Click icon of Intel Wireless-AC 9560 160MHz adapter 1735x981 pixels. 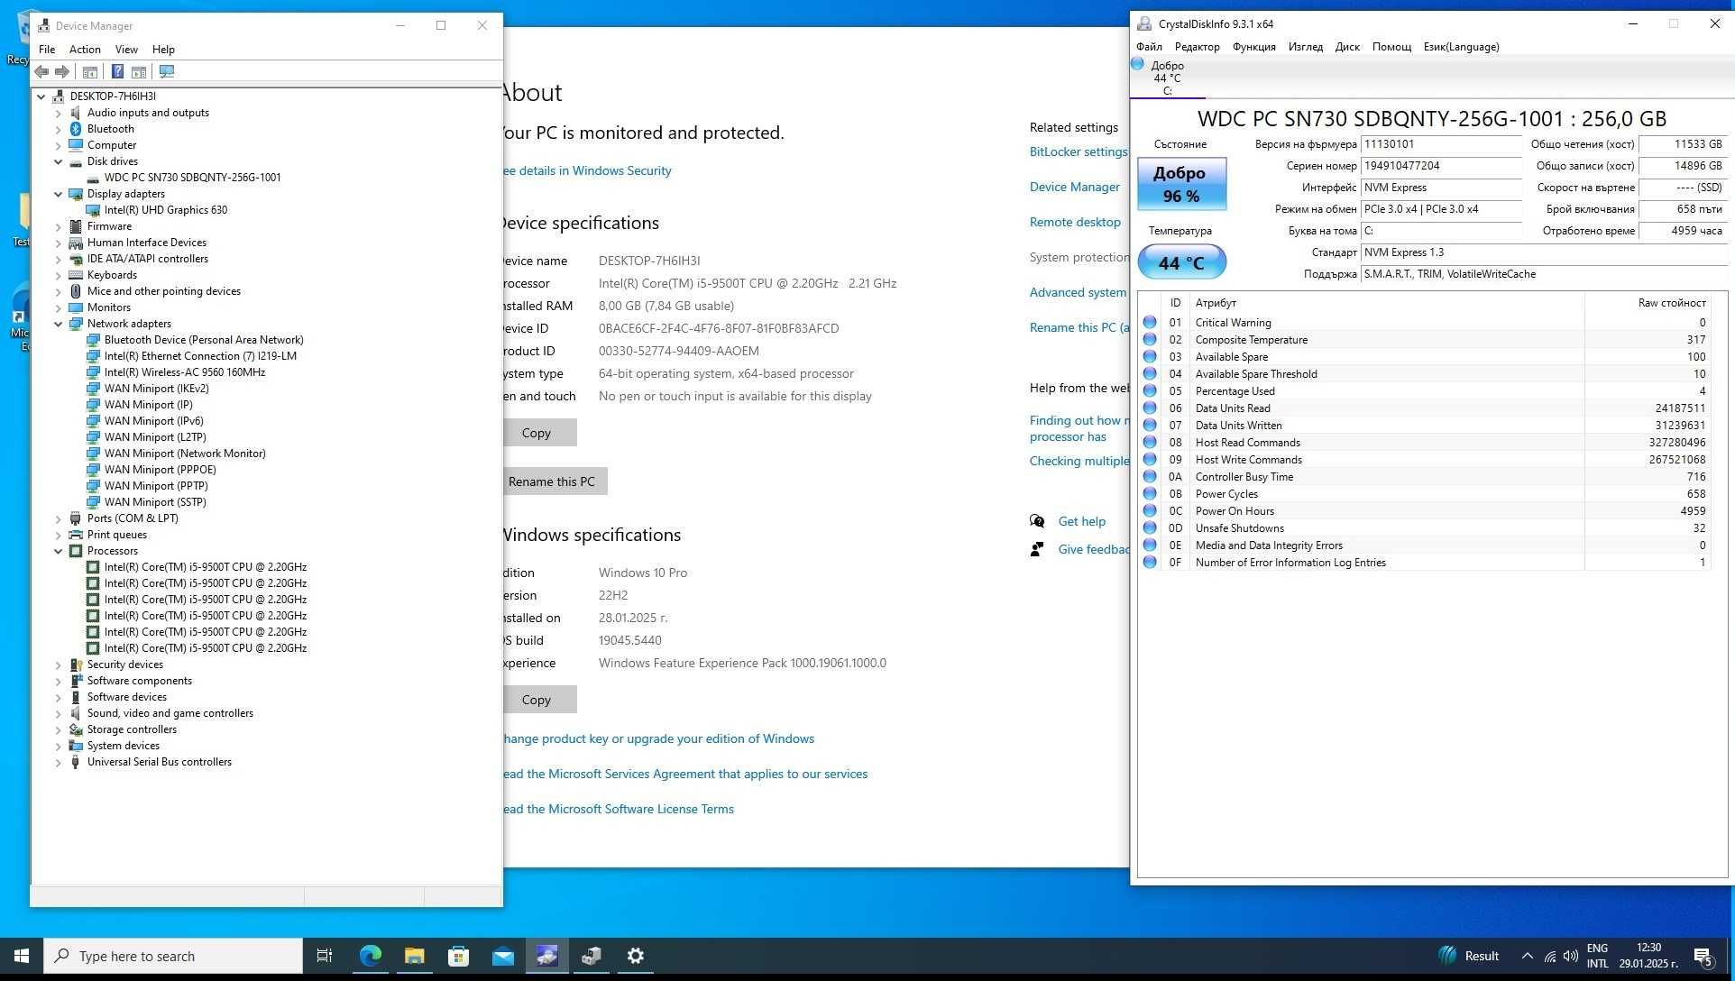93,372
